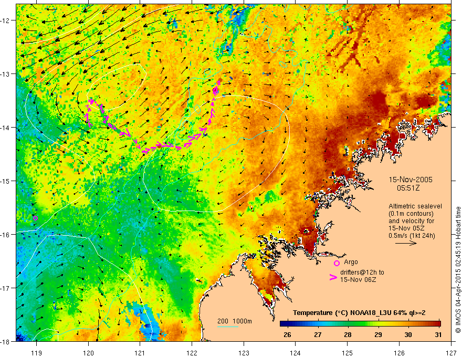The height and width of the screenshot is (357, 462).
Task: Click the "and velocity for" caption line
Action: point(411,221)
